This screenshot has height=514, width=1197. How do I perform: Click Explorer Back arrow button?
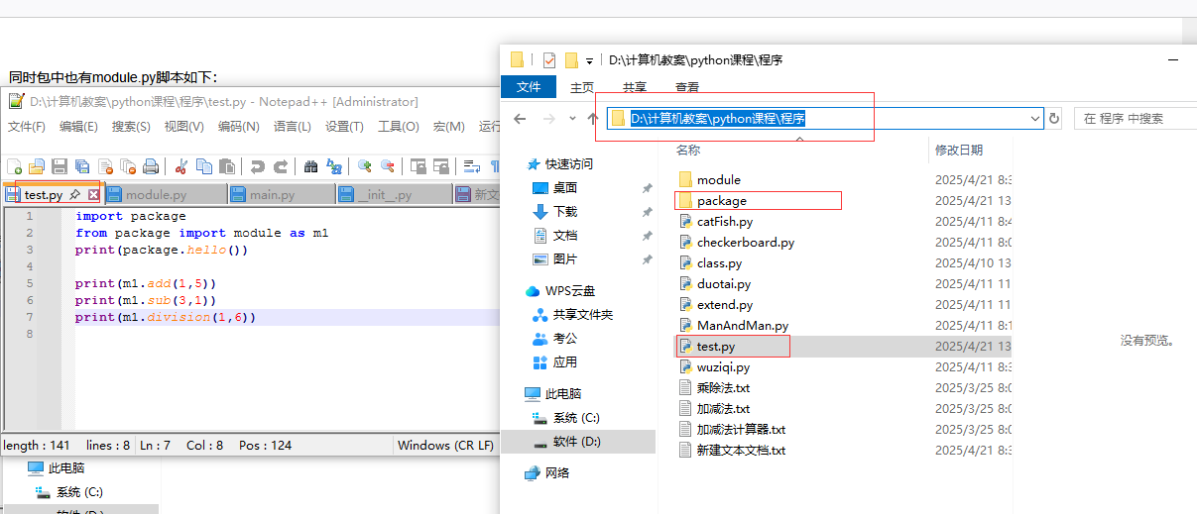click(520, 119)
